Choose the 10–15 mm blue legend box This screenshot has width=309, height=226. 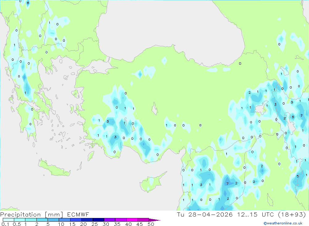[x=65, y=220]
